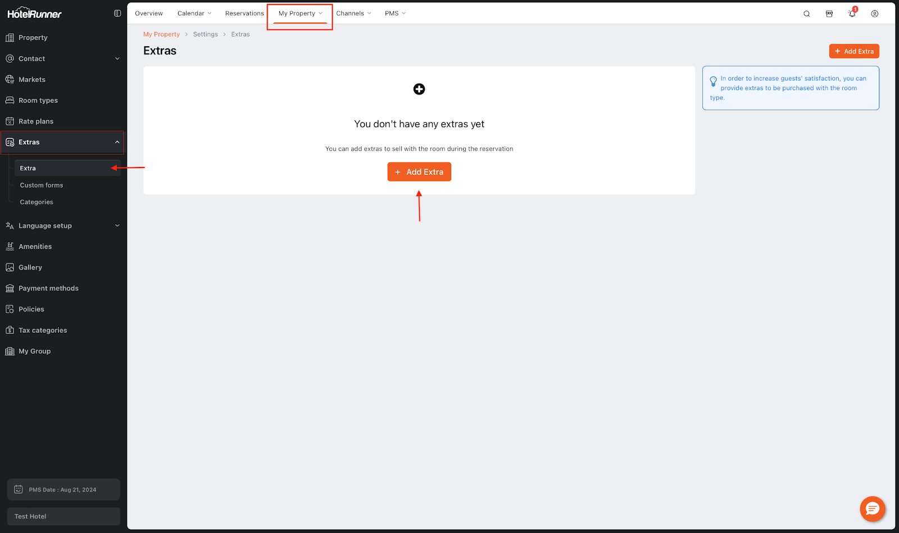Open the live chat bubble
Image resolution: width=899 pixels, height=533 pixels.
(872, 509)
